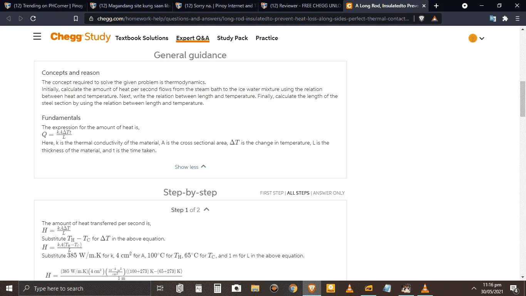Open a new browser tab
The width and height of the screenshot is (526, 296).
436,6
